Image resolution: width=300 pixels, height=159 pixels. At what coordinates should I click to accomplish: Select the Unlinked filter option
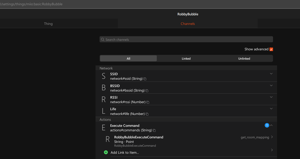pos(244,59)
